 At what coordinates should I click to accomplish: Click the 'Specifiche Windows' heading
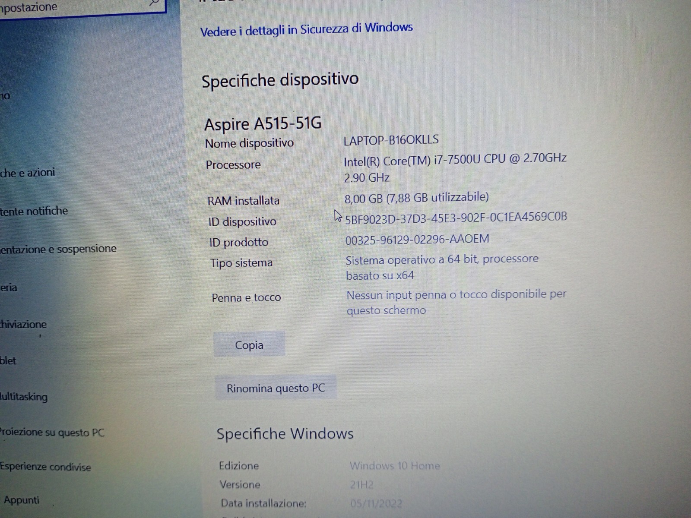(285, 433)
